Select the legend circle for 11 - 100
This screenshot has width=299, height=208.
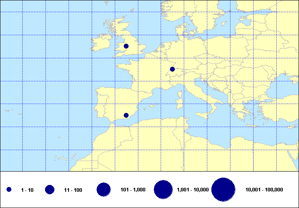(50, 189)
